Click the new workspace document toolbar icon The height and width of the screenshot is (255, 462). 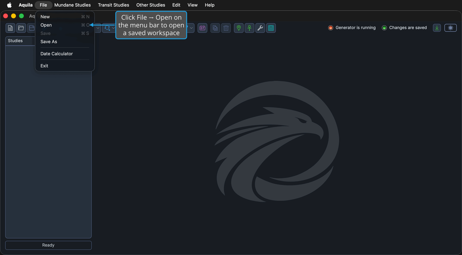click(10, 28)
